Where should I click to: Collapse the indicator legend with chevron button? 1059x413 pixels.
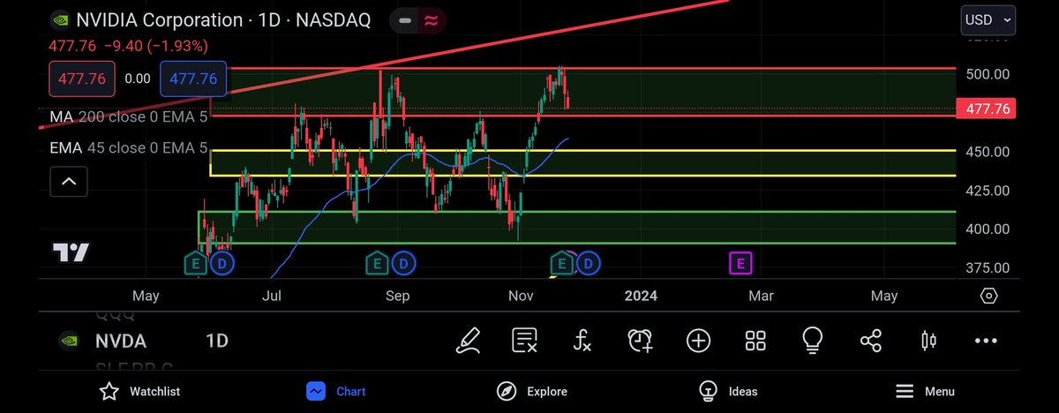[69, 183]
